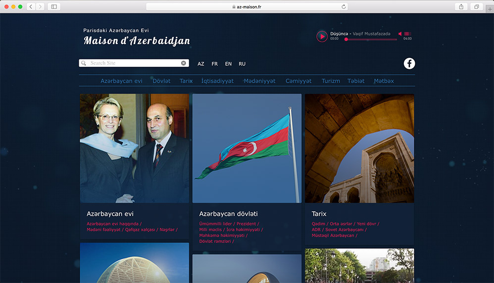Open the Azərbaycan dövləti card title

pyautogui.click(x=228, y=214)
